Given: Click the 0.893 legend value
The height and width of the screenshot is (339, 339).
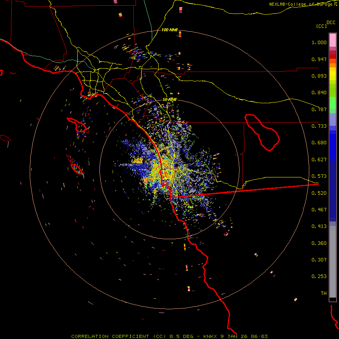Looking at the screenshot, I should point(319,76).
